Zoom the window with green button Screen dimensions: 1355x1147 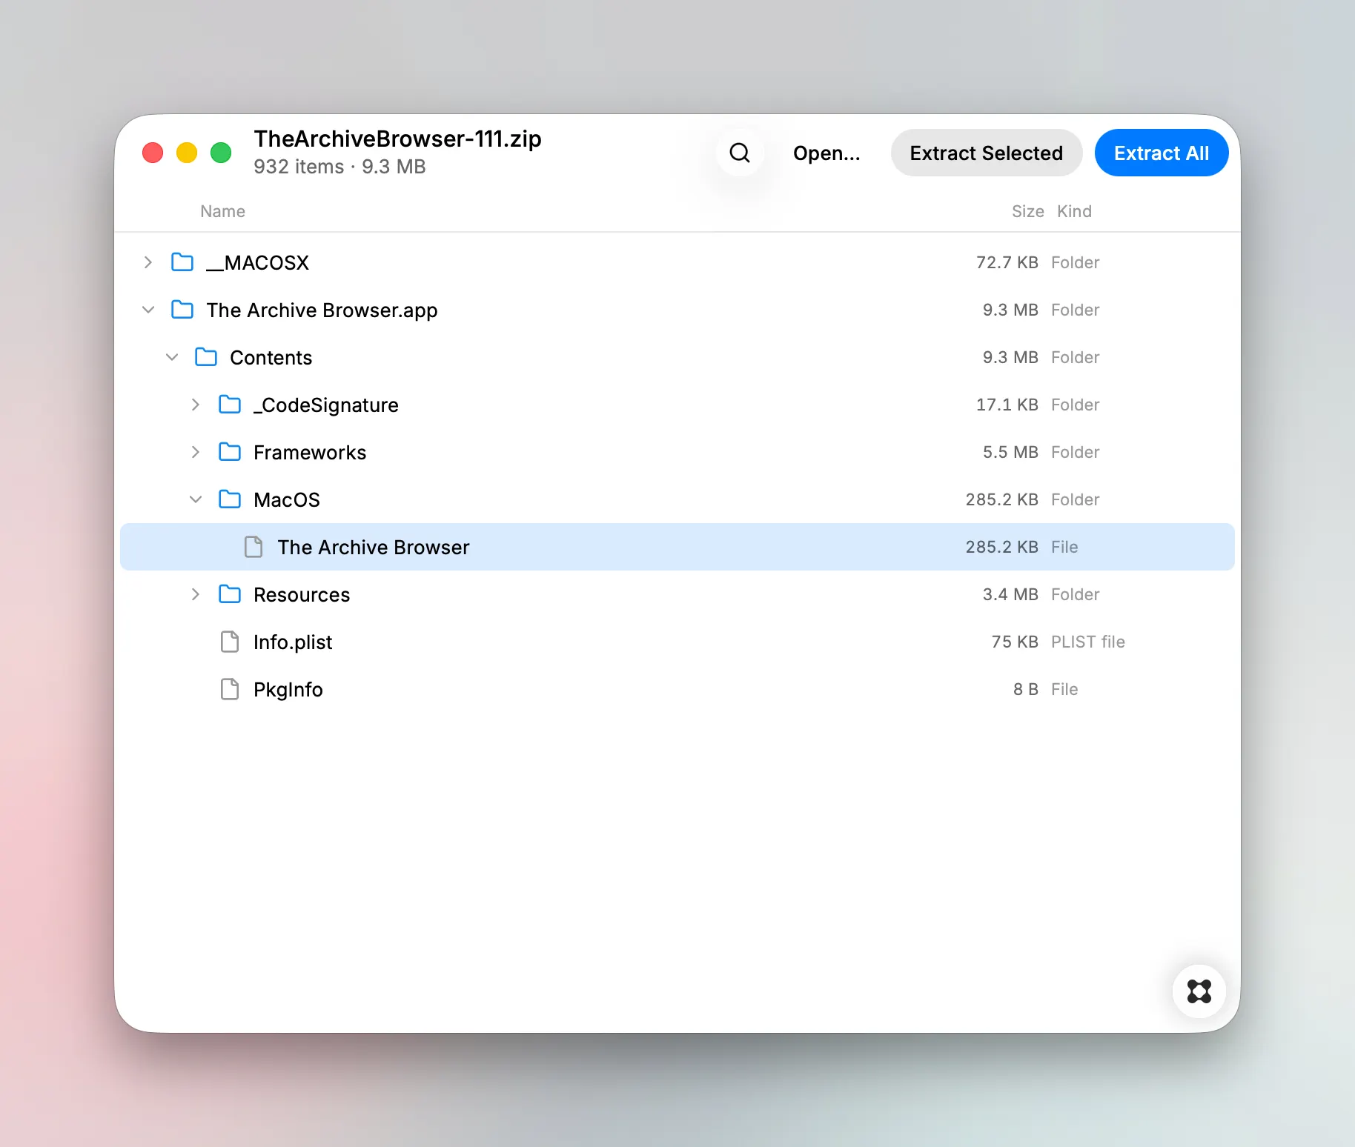(x=221, y=153)
